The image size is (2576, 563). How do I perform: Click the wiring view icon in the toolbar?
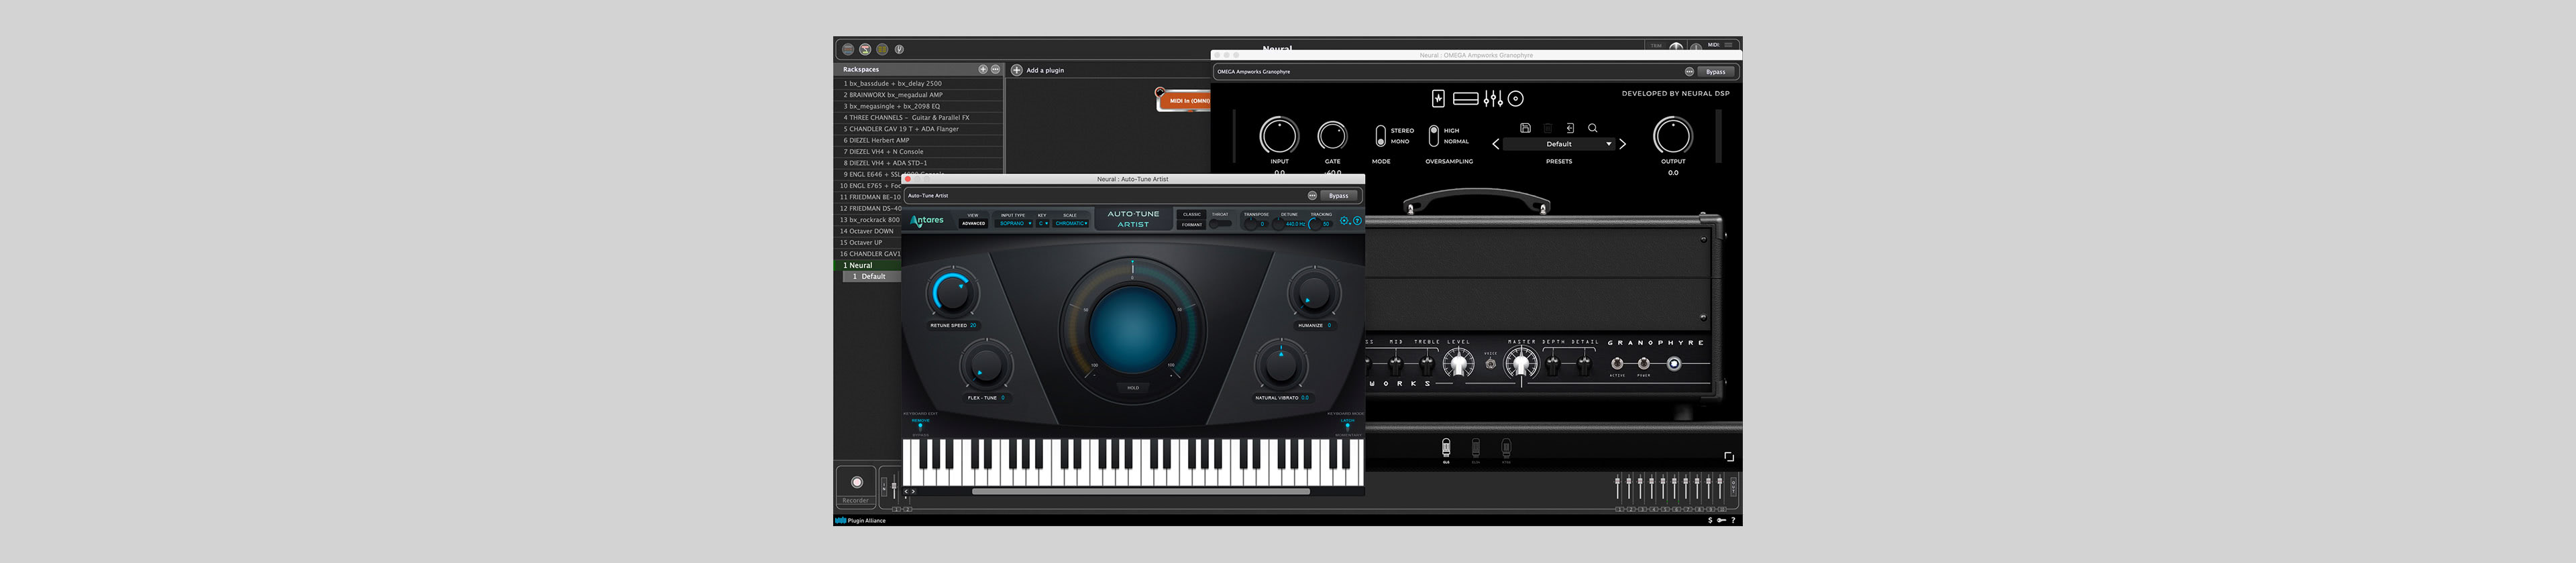pyautogui.click(x=865, y=49)
